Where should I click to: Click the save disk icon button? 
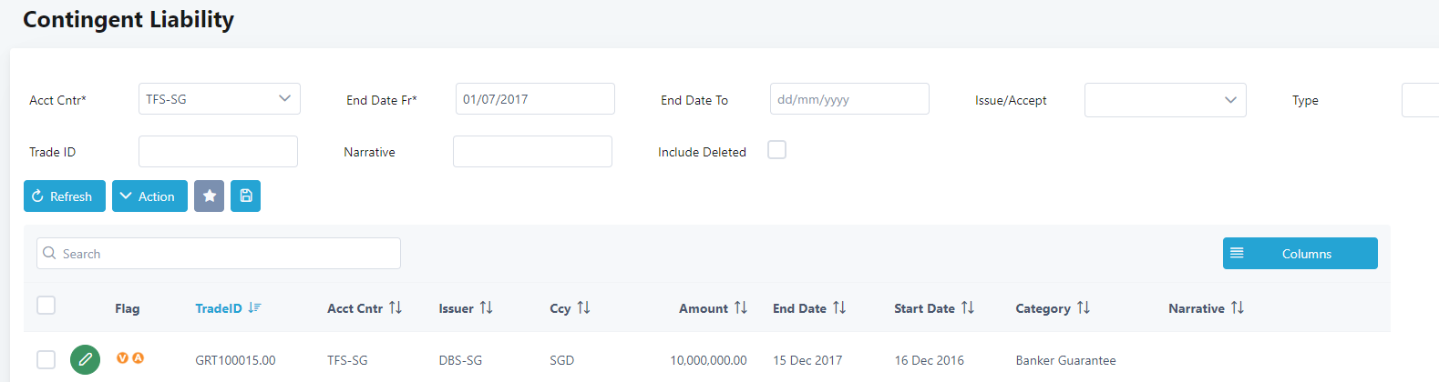click(245, 196)
